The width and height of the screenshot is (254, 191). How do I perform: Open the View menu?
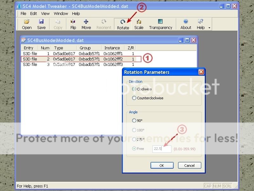coord(45,13)
